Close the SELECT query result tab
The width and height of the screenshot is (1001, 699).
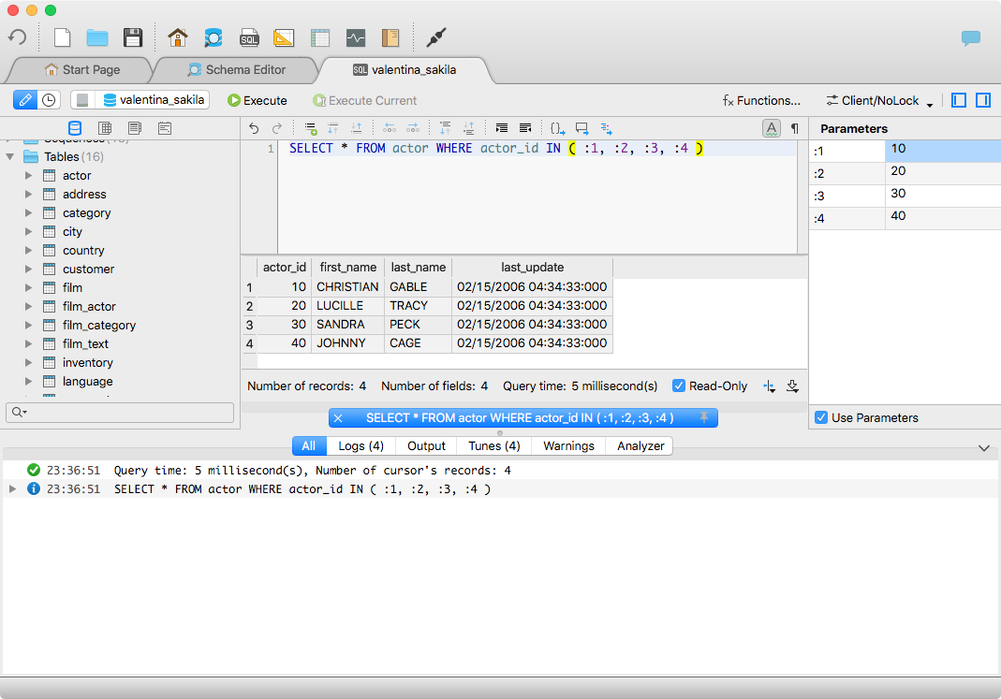tap(338, 418)
